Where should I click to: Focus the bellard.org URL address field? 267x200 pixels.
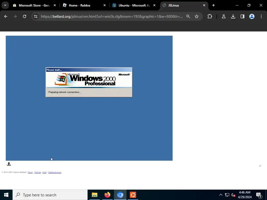(112, 16)
